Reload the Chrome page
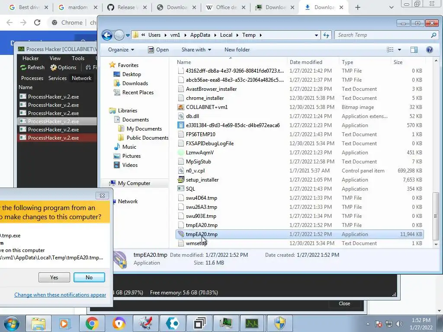This screenshot has width=443, height=332. click(x=37, y=22)
